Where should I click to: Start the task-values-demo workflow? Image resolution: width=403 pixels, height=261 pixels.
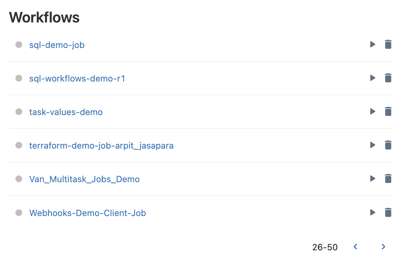tap(372, 111)
